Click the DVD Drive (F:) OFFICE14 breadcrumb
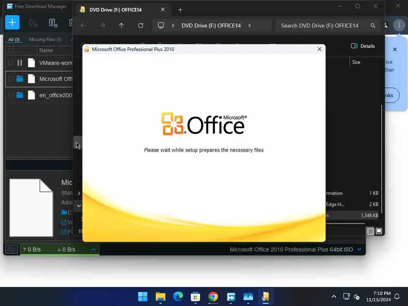This screenshot has width=408, height=306. point(211,25)
